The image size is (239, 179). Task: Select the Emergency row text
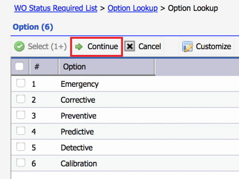click(80, 84)
